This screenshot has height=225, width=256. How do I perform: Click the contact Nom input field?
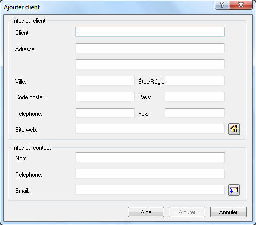click(150, 157)
